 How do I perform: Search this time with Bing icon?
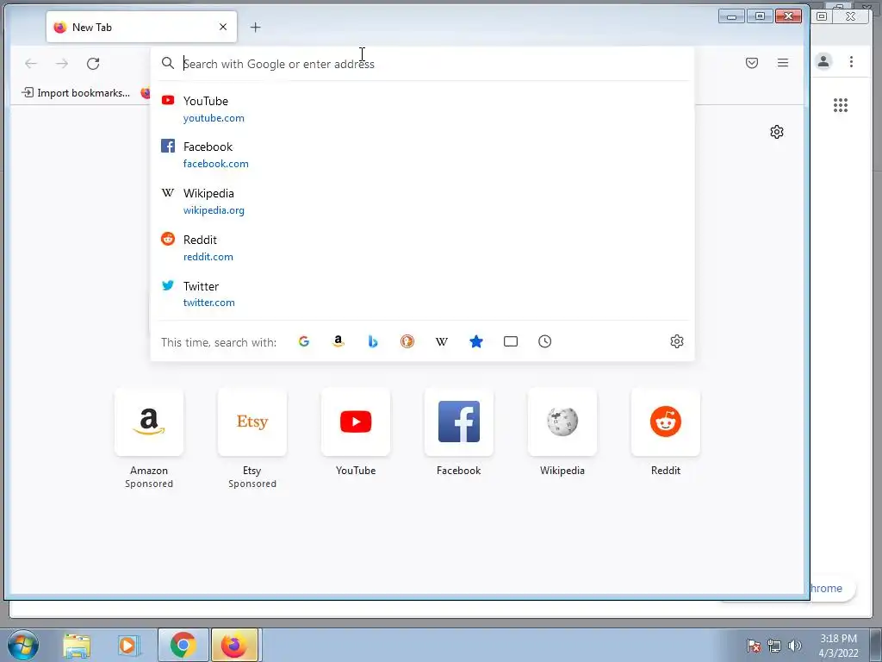(x=372, y=341)
